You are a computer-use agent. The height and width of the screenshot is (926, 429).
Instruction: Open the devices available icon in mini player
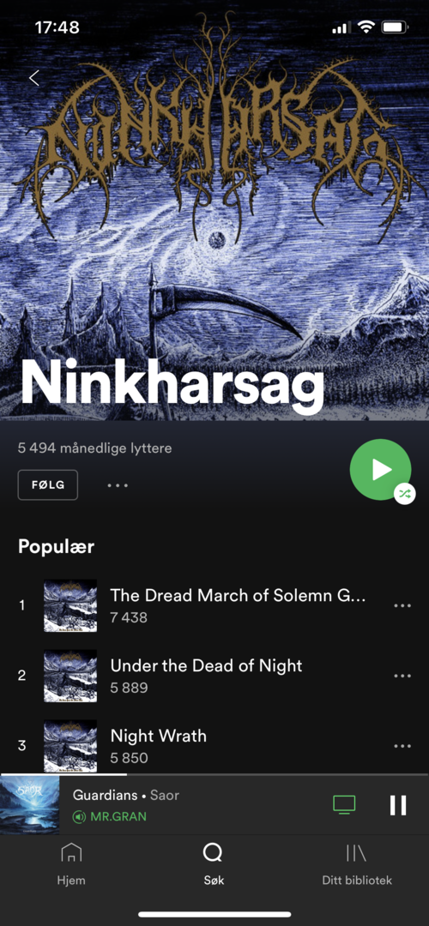point(345,804)
